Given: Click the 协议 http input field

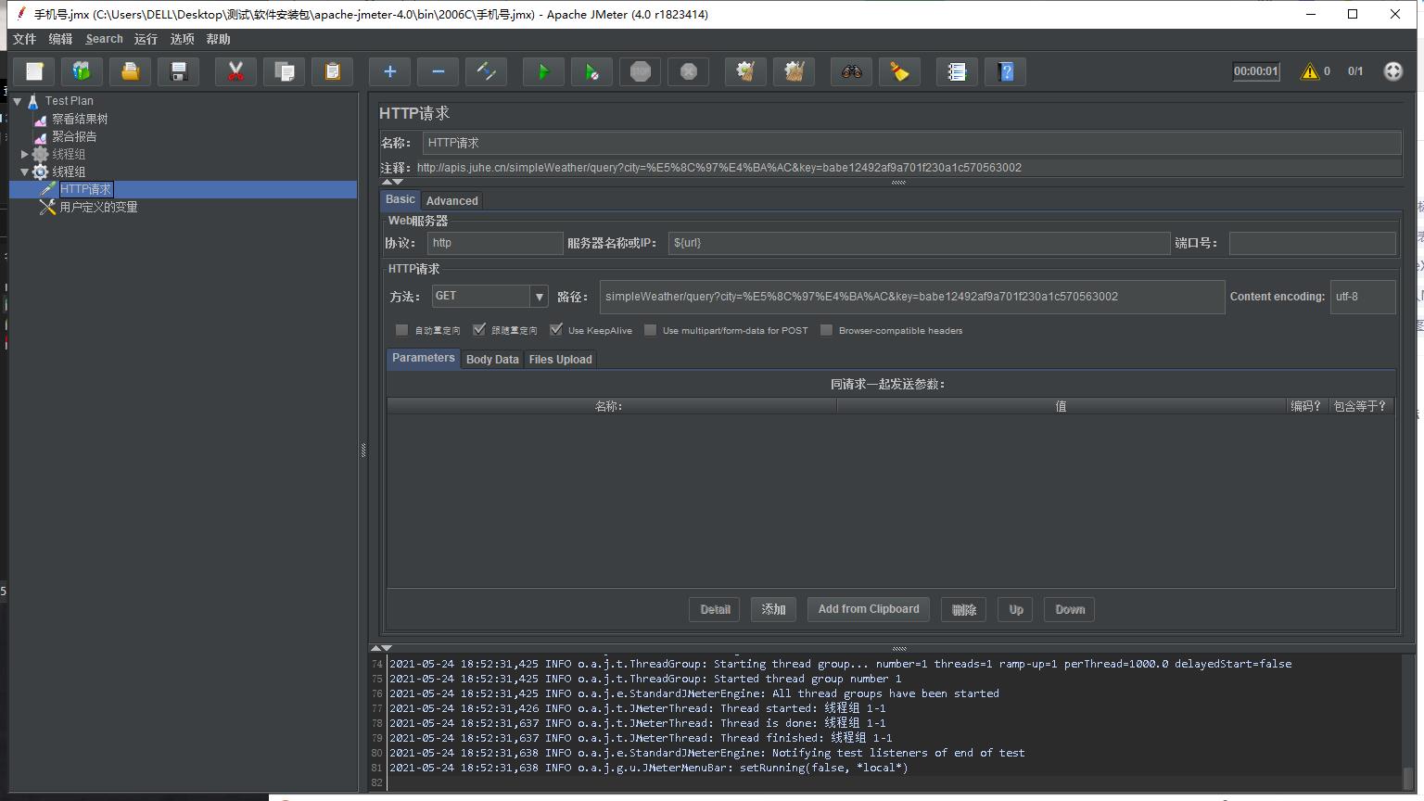Looking at the screenshot, I should pyautogui.click(x=495, y=243).
